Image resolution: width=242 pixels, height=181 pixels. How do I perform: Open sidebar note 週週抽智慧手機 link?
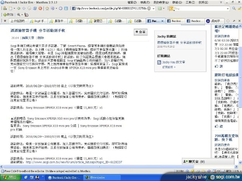(179, 43)
